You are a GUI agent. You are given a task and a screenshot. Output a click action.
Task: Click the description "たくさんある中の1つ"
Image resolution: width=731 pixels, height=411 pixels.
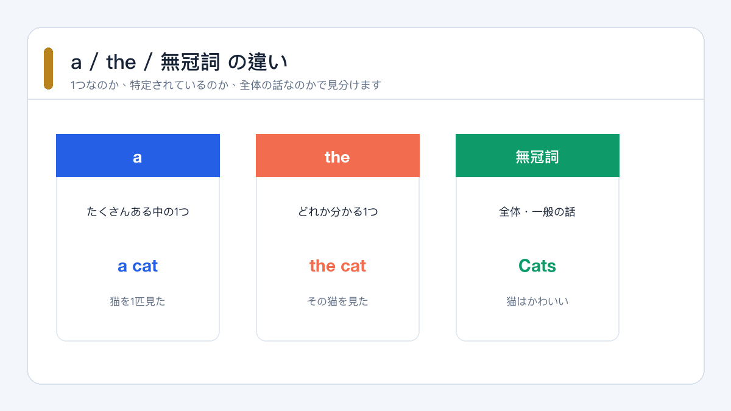click(x=138, y=212)
